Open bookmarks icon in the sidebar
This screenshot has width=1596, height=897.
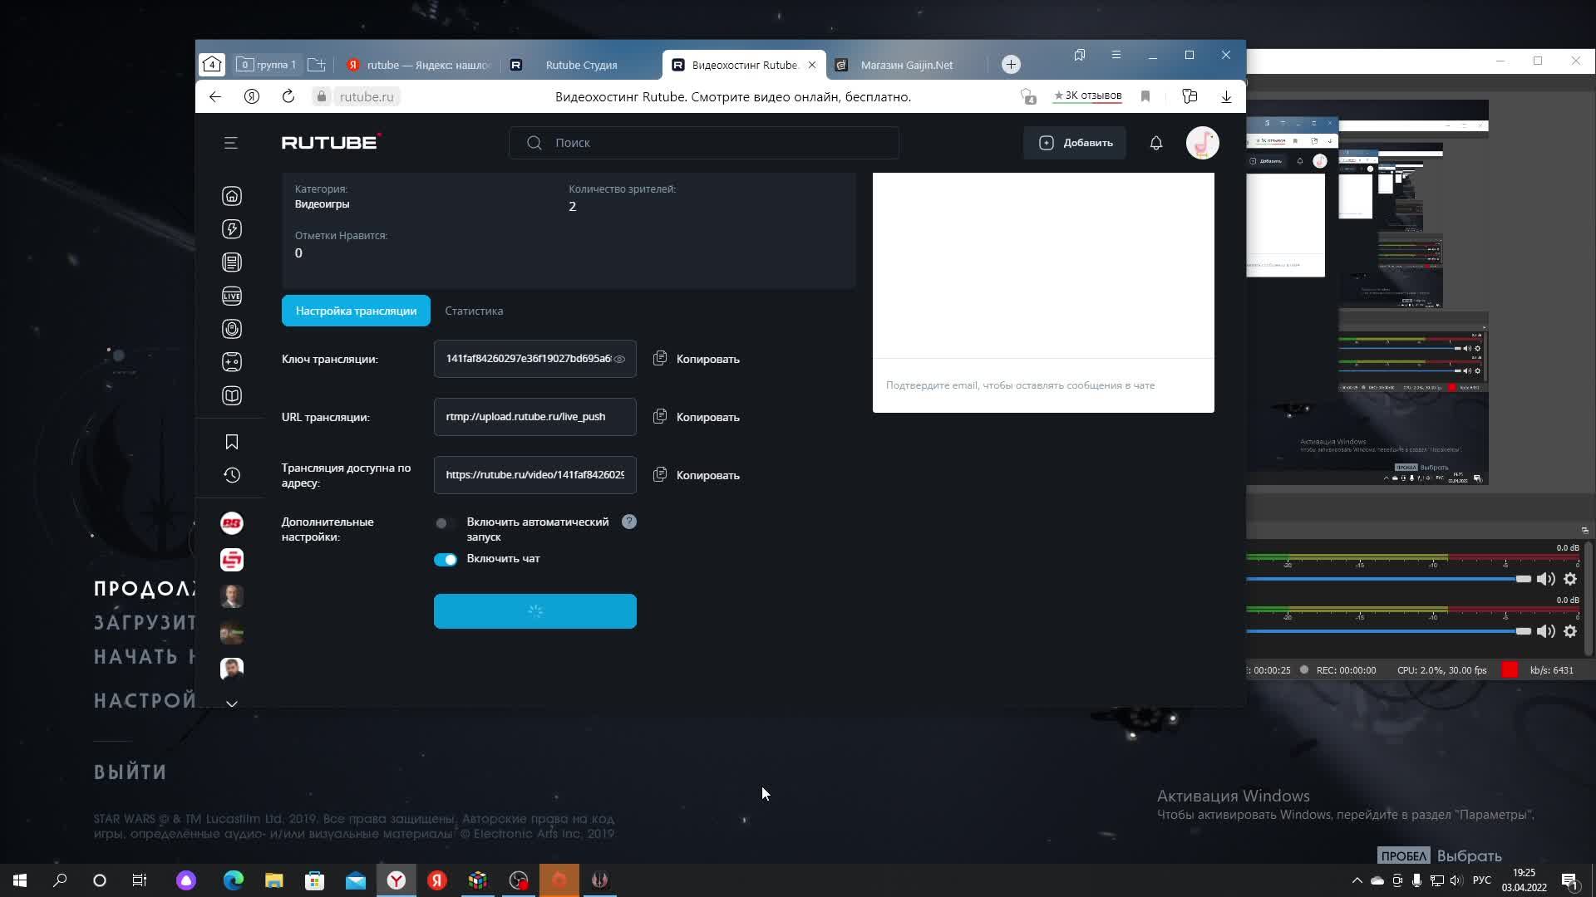point(232,442)
